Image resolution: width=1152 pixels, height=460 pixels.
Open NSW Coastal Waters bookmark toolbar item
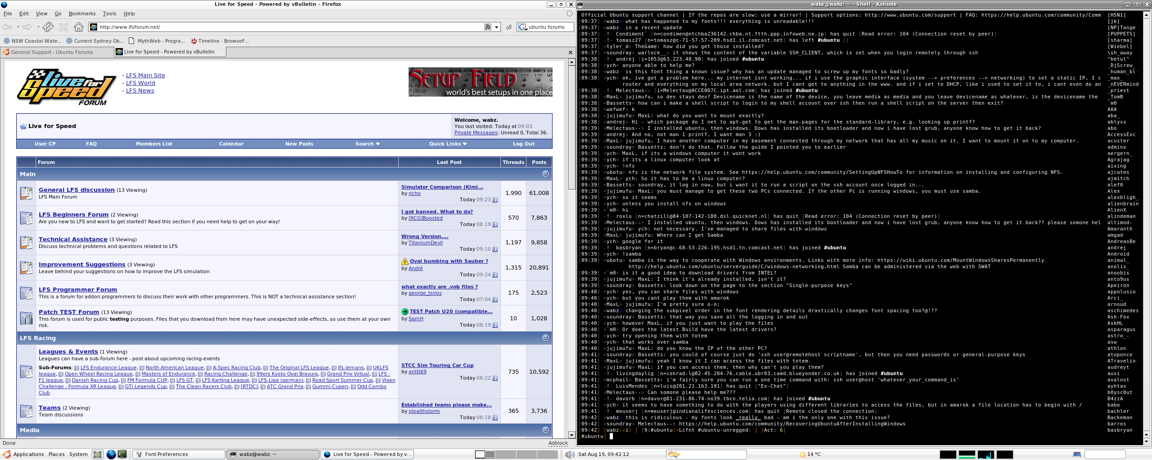(x=33, y=41)
